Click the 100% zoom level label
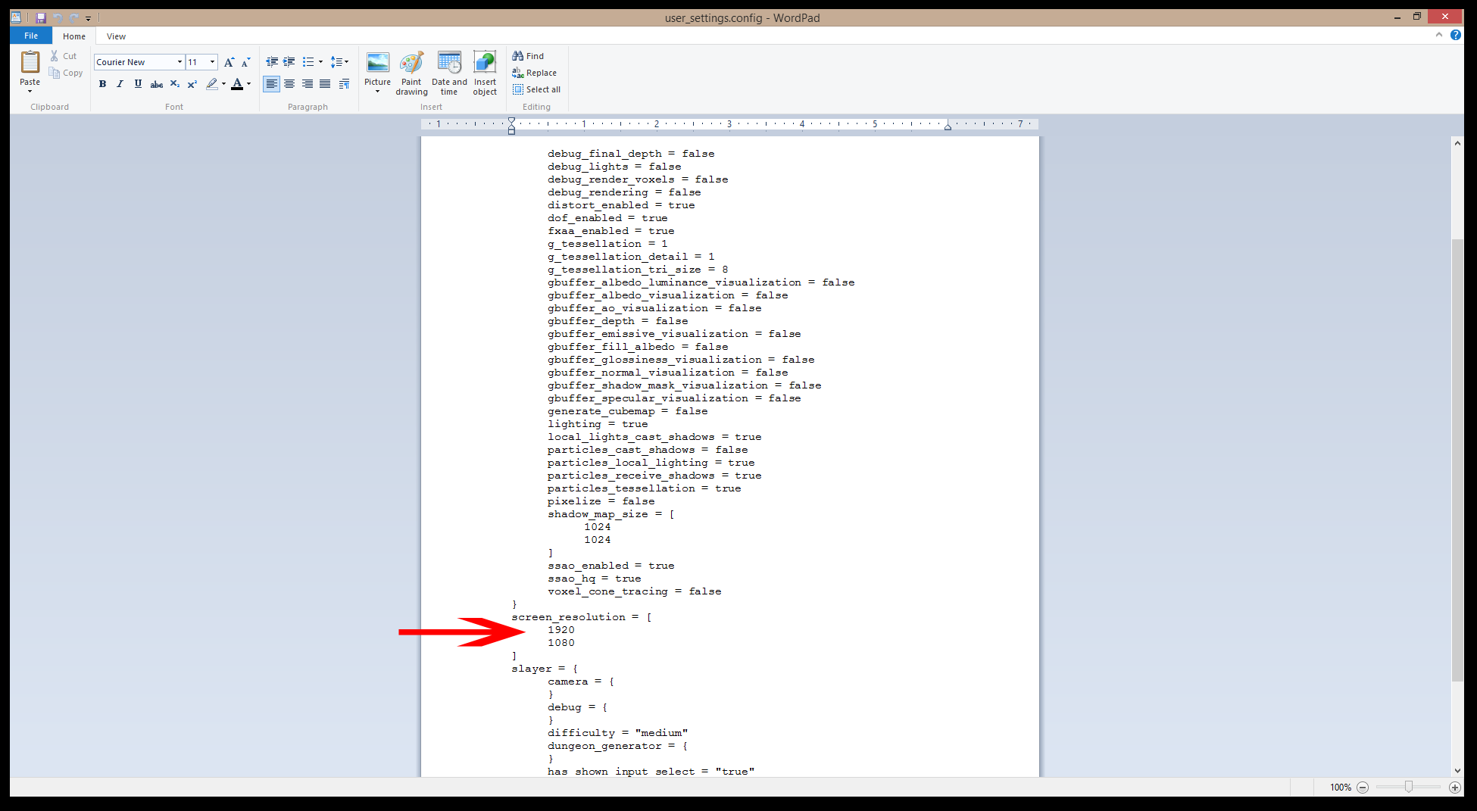The width and height of the screenshot is (1477, 811). click(x=1341, y=788)
